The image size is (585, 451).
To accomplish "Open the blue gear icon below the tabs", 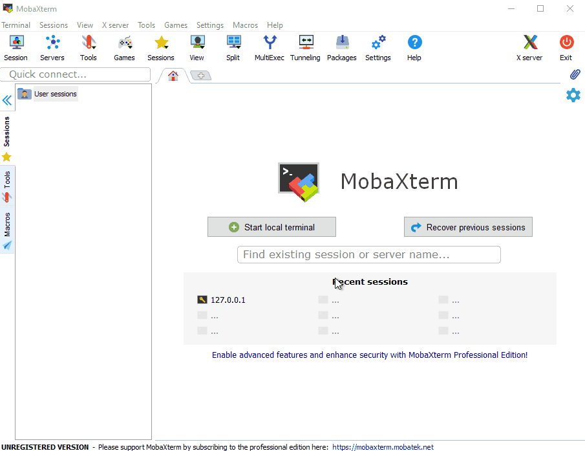I will 573,95.
